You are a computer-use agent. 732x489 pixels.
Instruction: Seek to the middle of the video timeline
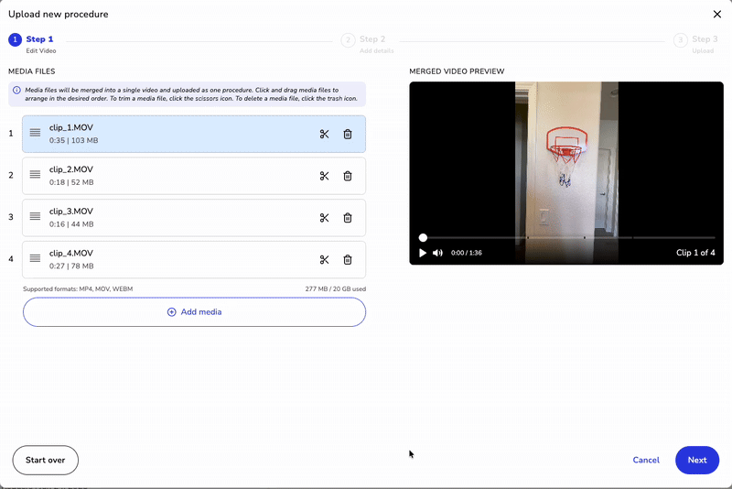(569, 238)
